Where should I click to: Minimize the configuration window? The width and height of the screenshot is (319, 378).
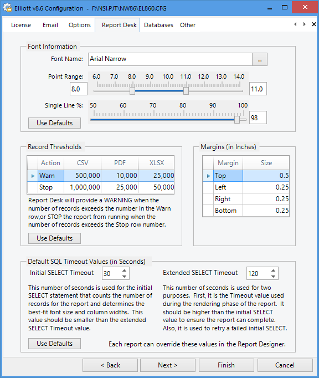click(270, 8)
